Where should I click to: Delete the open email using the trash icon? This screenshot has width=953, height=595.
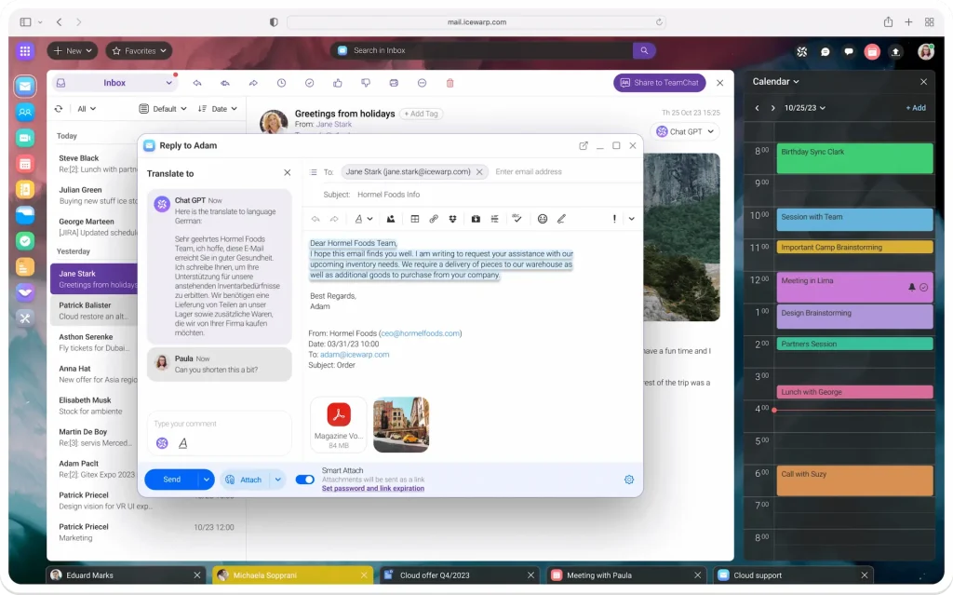tap(449, 83)
